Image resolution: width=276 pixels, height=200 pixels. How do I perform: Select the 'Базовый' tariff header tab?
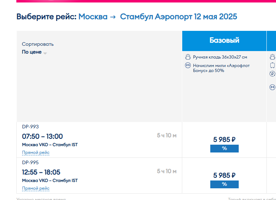(x=224, y=41)
